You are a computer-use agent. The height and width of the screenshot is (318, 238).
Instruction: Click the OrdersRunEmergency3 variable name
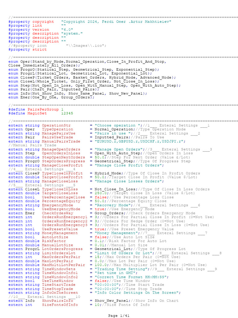point(64,225)
